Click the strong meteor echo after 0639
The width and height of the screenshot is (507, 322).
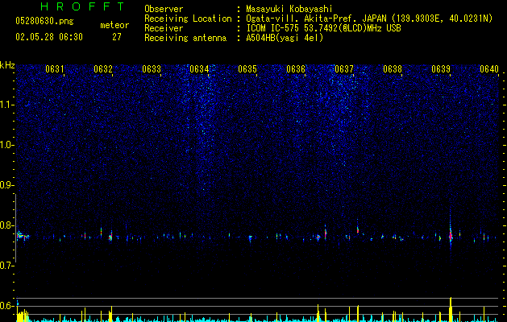click(451, 236)
